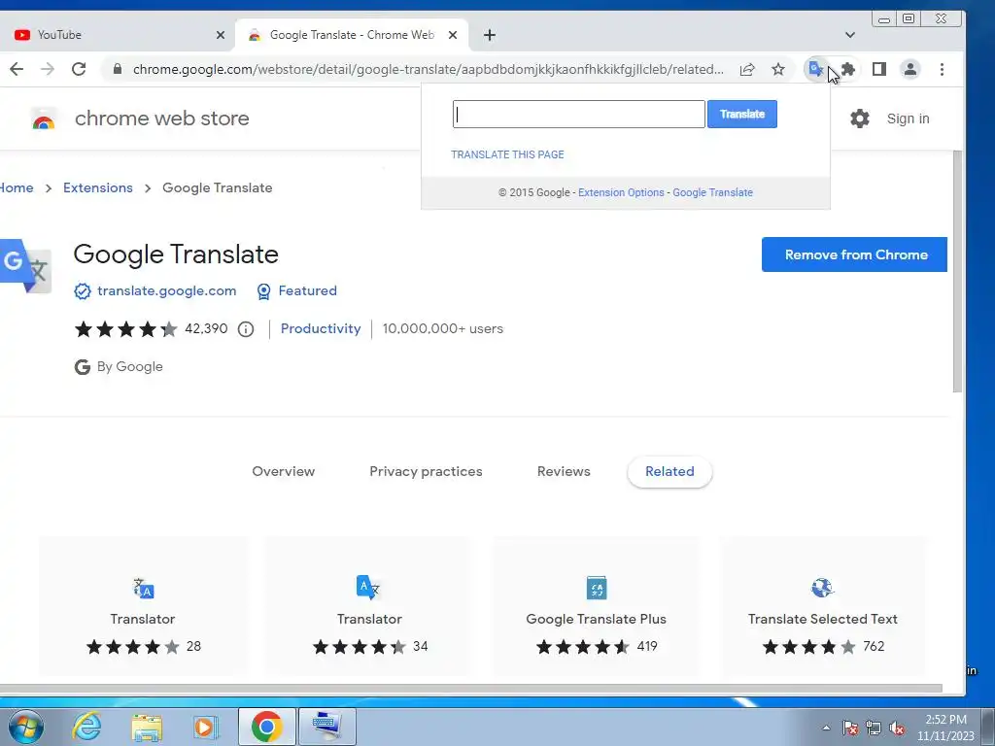Open Chrome three-dot menu

942,69
